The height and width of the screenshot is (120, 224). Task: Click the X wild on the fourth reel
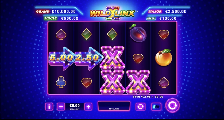point(138,82)
